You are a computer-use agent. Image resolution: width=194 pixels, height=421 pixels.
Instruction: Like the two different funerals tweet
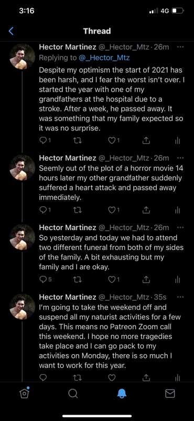(114, 280)
